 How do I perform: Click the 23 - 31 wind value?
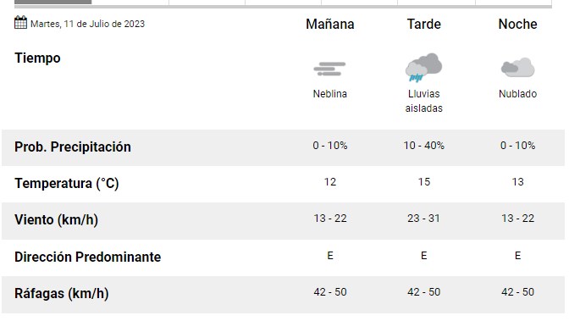(x=424, y=219)
